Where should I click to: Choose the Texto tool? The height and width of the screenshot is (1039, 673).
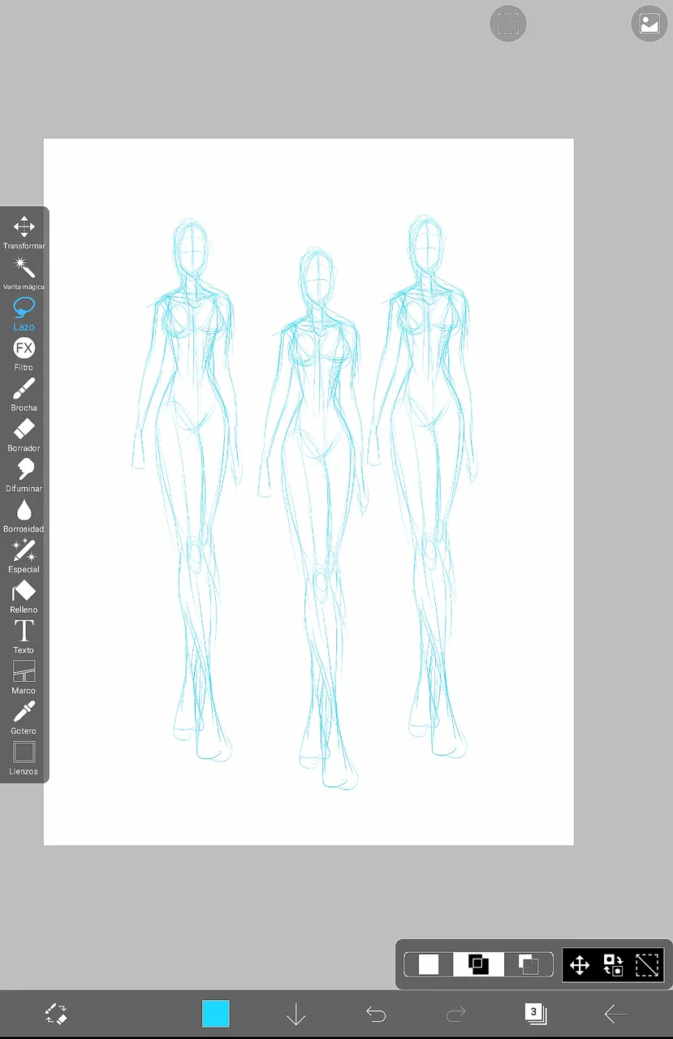point(24,638)
